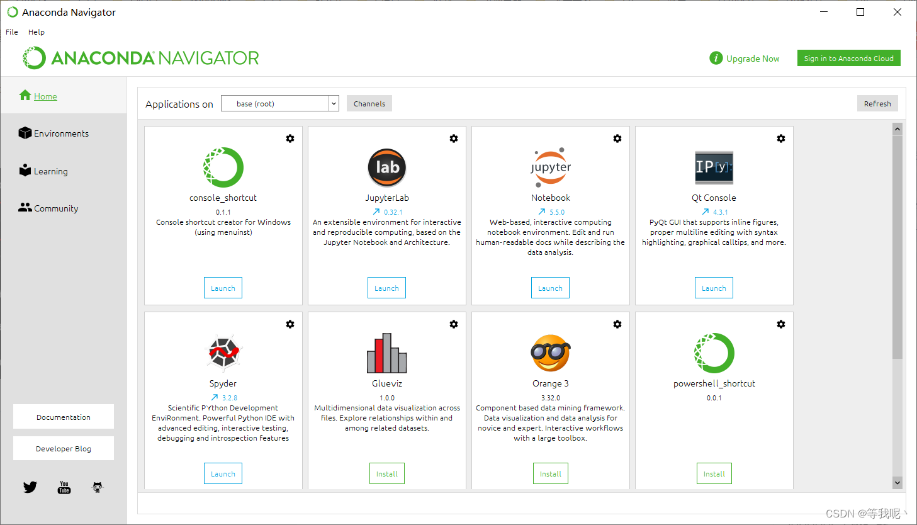Image resolution: width=917 pixels, height=525 pixels.
Task: Launch Jupyter Notebook
Action: click(x=550, y=288)
